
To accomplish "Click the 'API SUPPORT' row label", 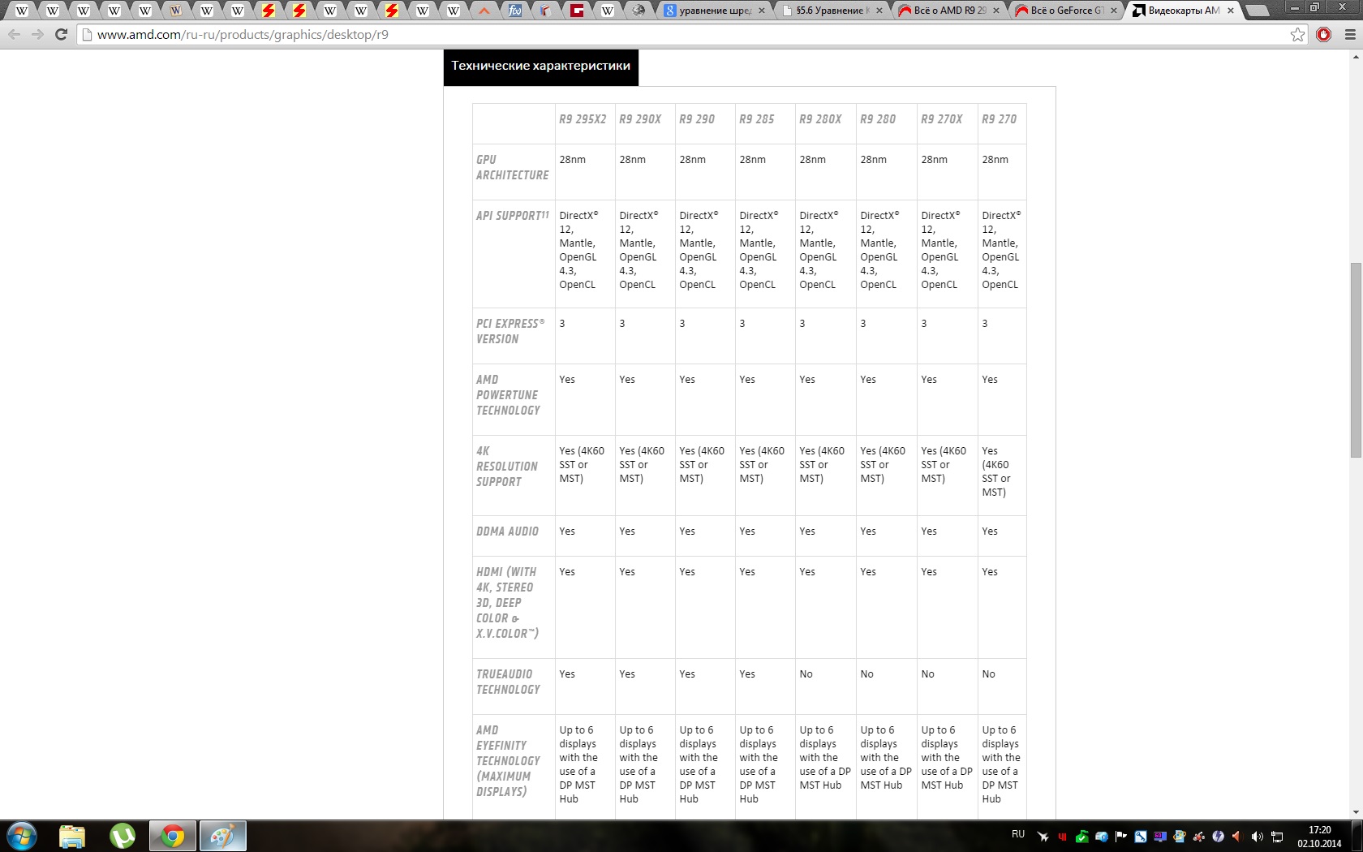I will pyautogui.click(x=513, y=216).
